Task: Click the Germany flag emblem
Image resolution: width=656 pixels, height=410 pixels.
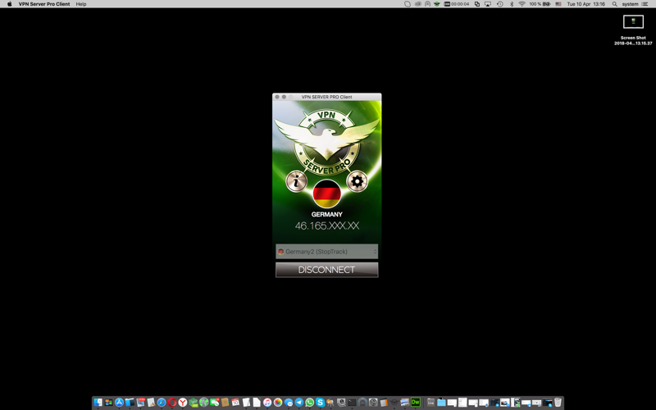Action: click(x=326, y=194)
